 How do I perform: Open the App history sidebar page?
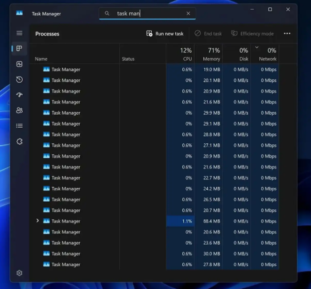click(19, 79)
